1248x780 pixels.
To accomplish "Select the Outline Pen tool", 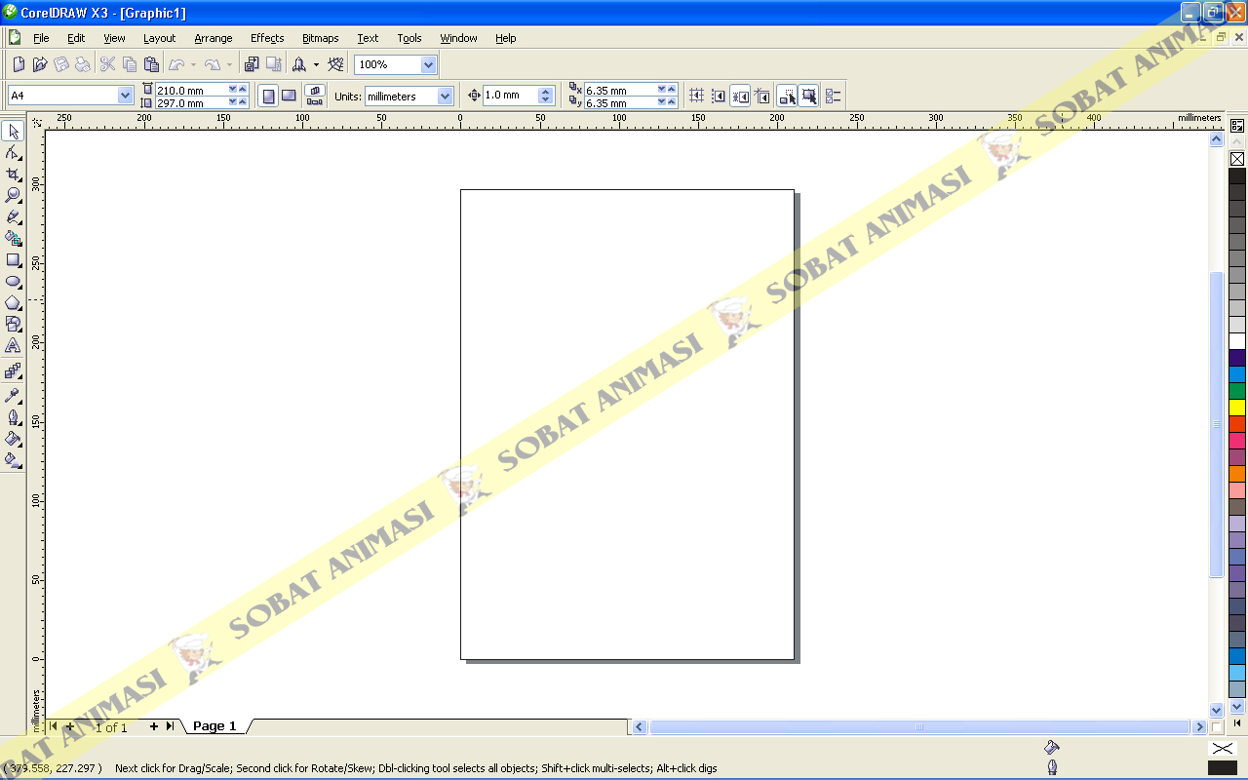I will point(14,417).
